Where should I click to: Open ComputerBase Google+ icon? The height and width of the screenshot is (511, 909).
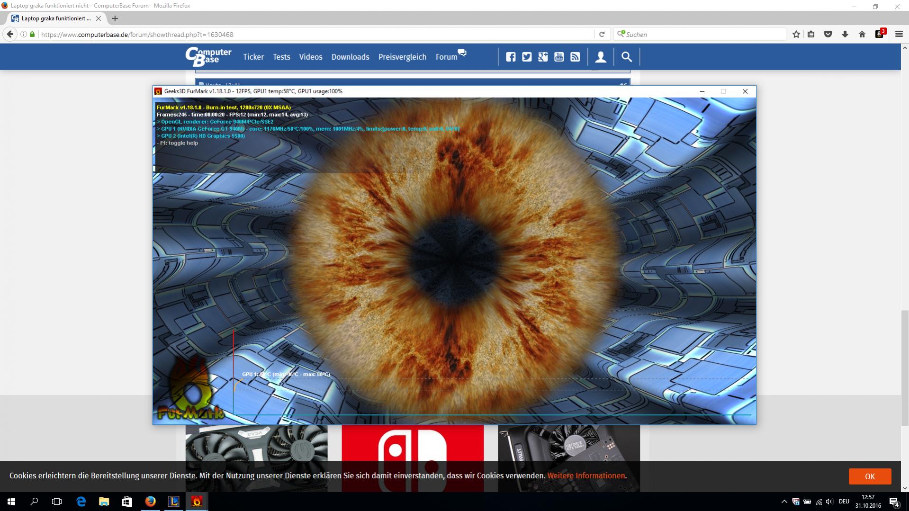point(543,57)
